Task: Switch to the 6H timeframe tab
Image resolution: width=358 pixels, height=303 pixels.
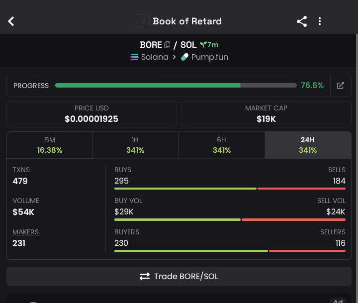Action: point(221,145)
